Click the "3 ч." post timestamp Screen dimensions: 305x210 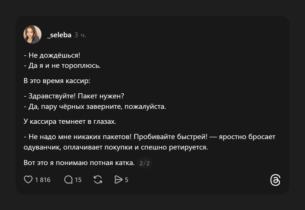(x=81, y=34)
